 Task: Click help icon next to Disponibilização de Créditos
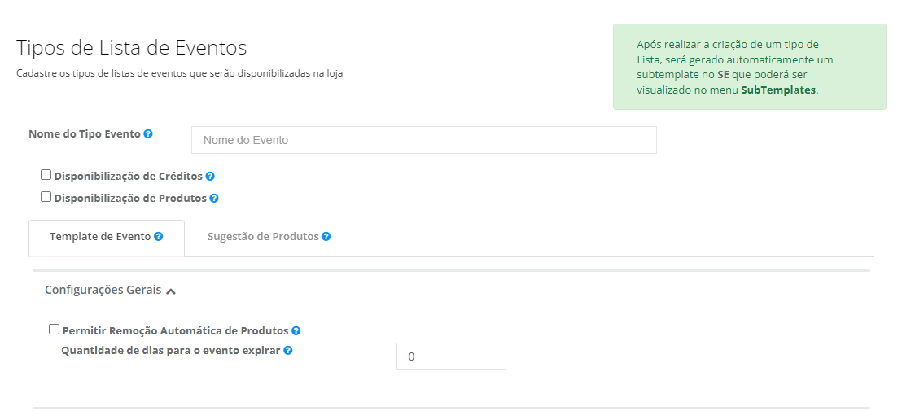click(210, 177)
